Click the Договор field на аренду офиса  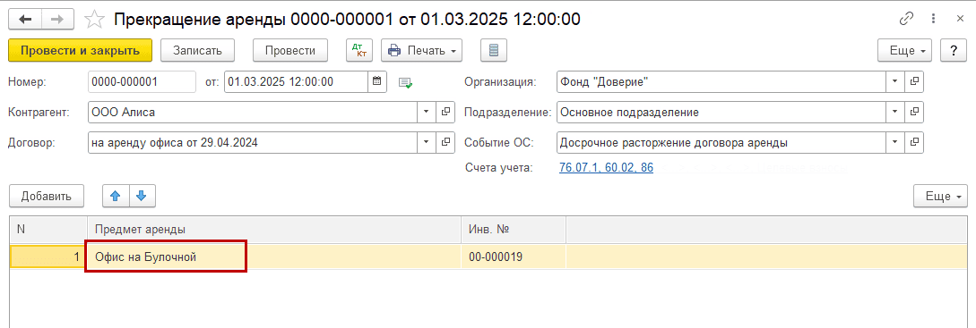253,142
